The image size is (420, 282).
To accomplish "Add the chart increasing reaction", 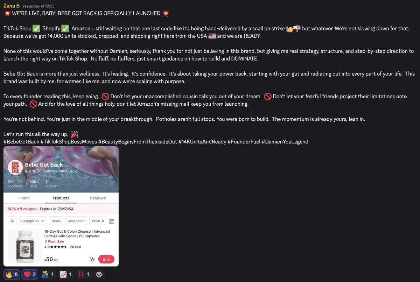I will pos(65,275).
